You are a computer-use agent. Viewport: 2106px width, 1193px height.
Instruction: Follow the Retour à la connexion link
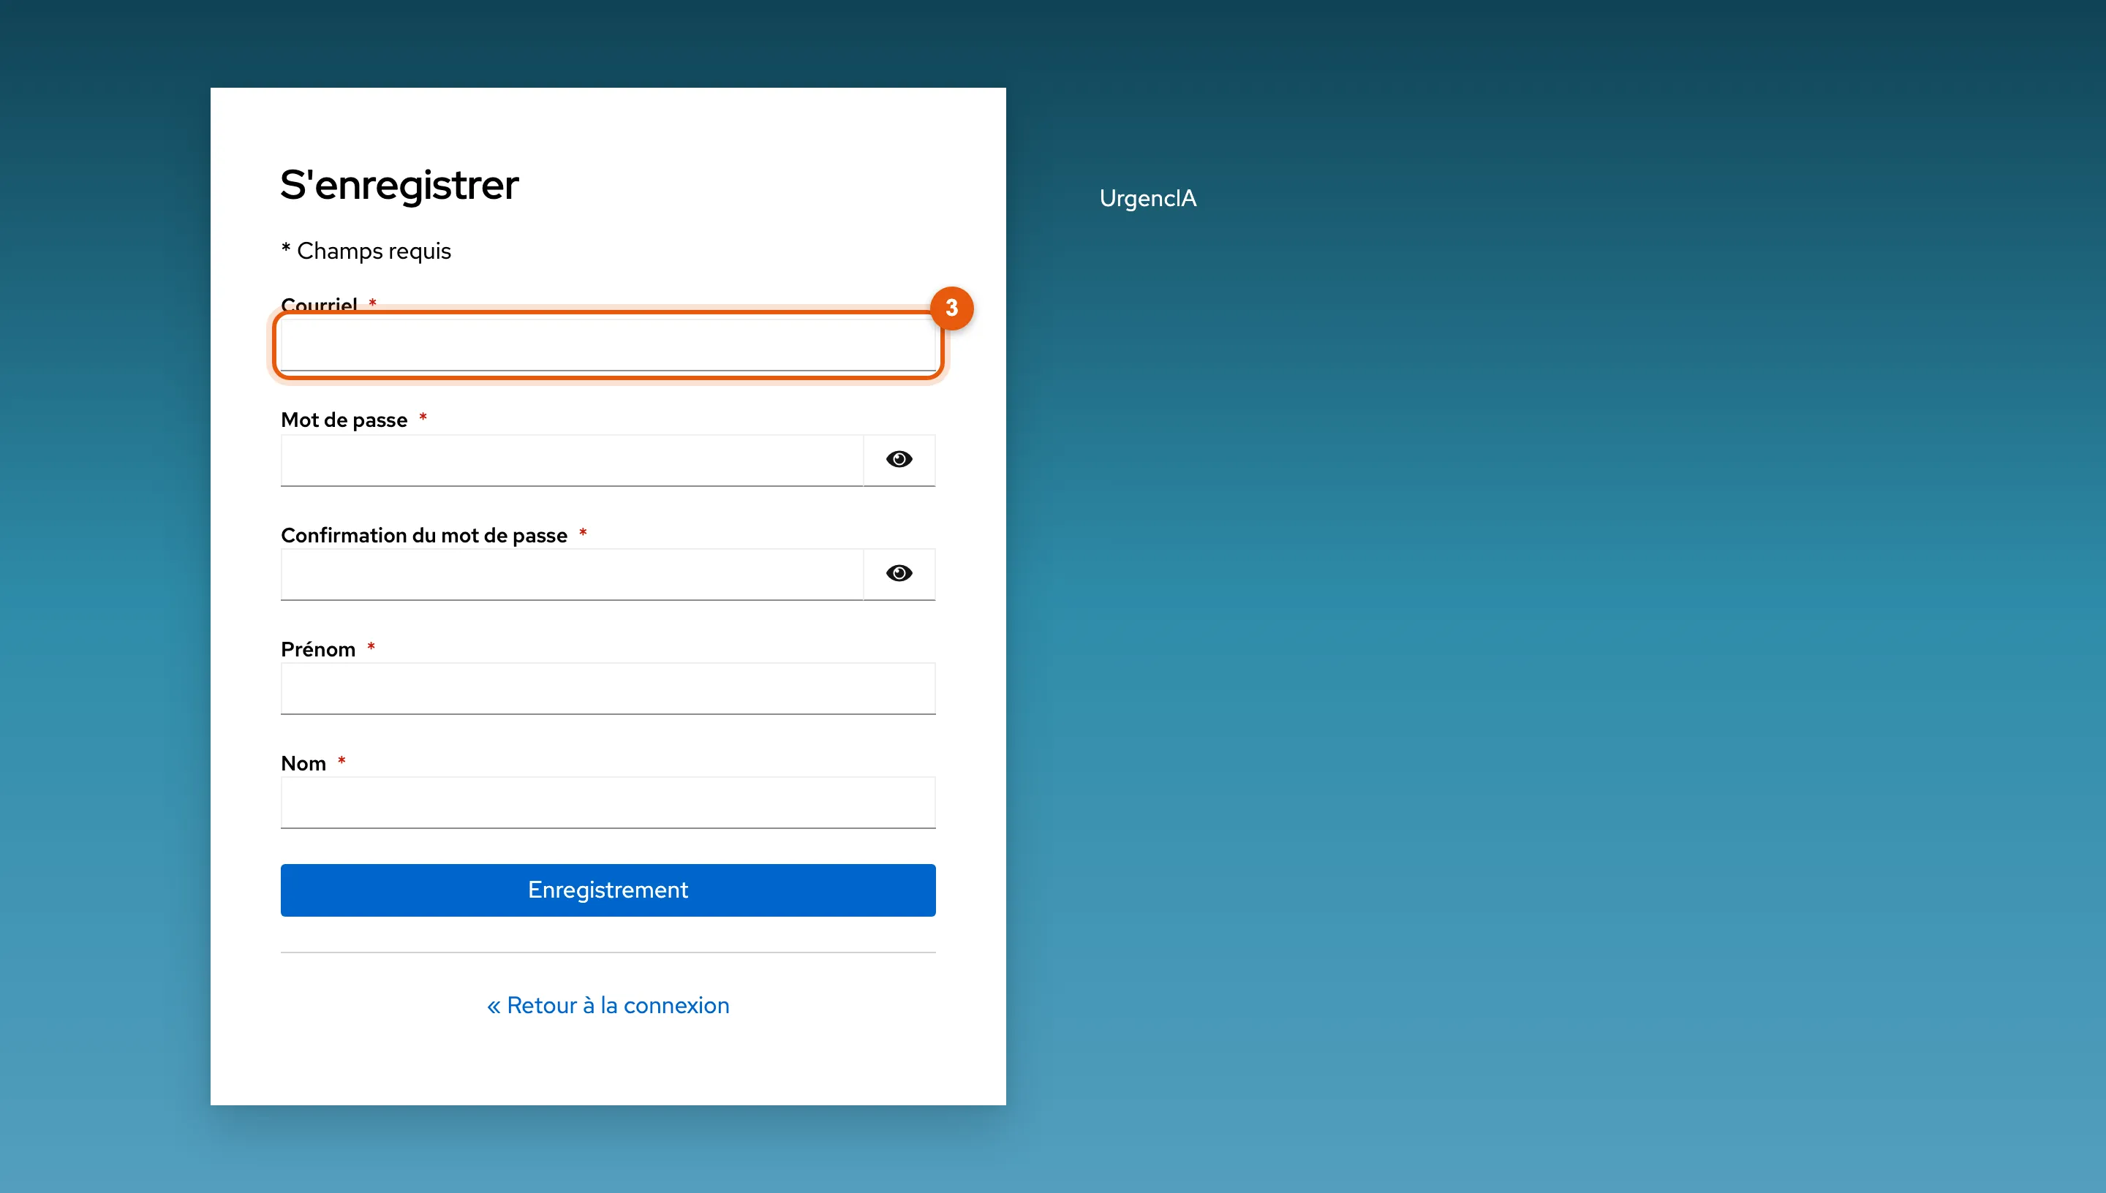click(x=608, y=1005)
